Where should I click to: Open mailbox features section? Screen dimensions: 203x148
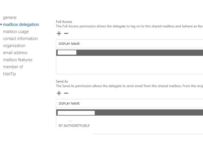click(x=18, y=60)
